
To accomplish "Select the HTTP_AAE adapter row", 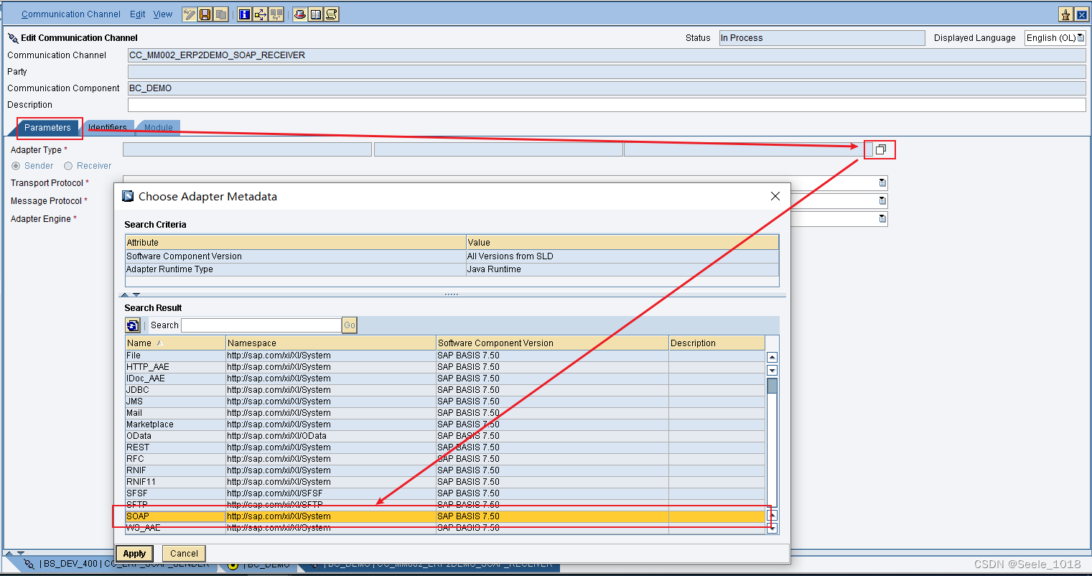I will pyautogui.click(x=445, y=367).
